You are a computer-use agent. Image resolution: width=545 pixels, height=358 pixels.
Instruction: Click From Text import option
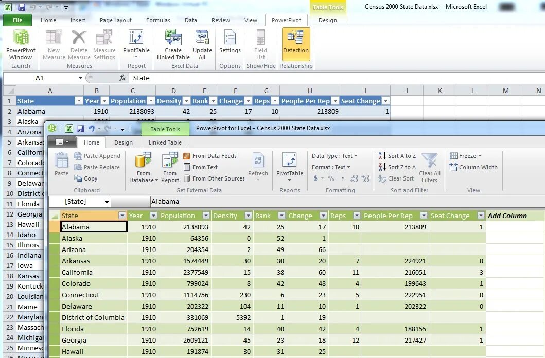(201, 167)
